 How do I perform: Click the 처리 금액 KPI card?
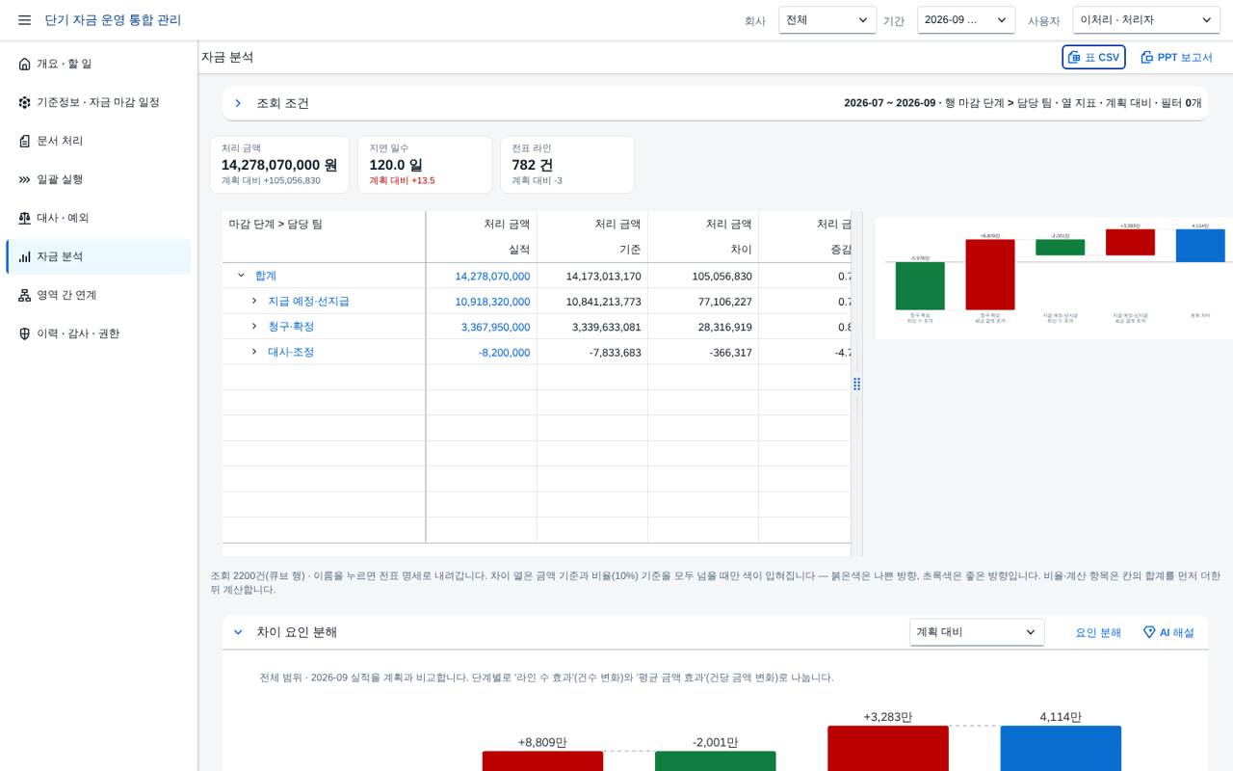pyautogui.click(x=279, y=165)
